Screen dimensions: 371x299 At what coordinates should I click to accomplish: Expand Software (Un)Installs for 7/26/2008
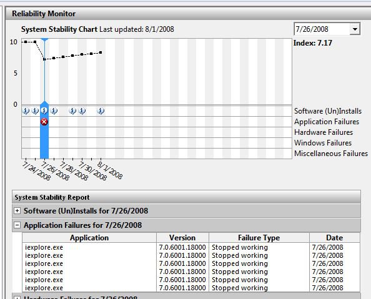pos(17,211)
